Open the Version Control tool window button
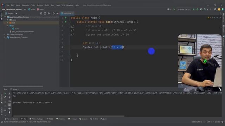This screenshot has height=126, width=225. 12,119
